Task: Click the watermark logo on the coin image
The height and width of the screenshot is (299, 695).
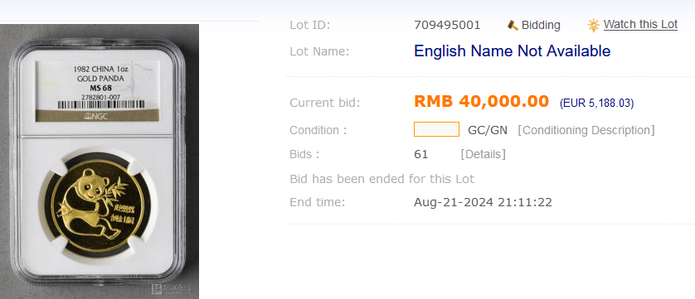Action: tap(173, 290)
